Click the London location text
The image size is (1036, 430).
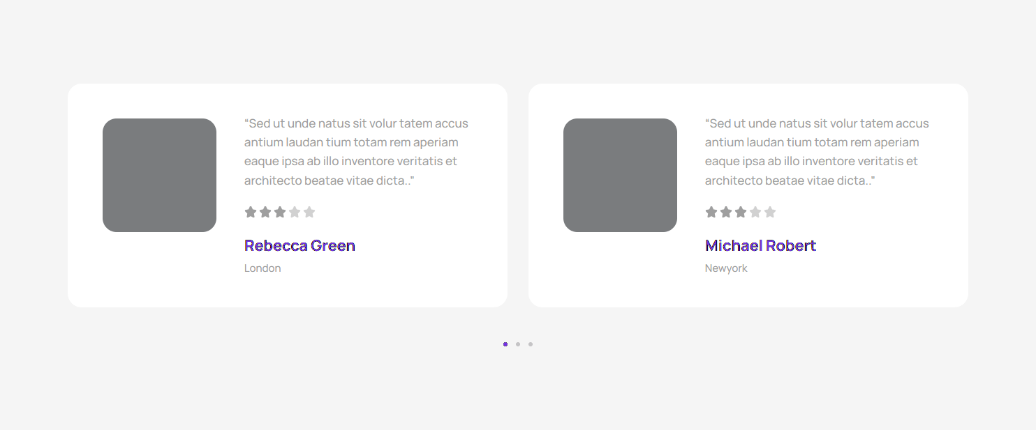point(262,268)
